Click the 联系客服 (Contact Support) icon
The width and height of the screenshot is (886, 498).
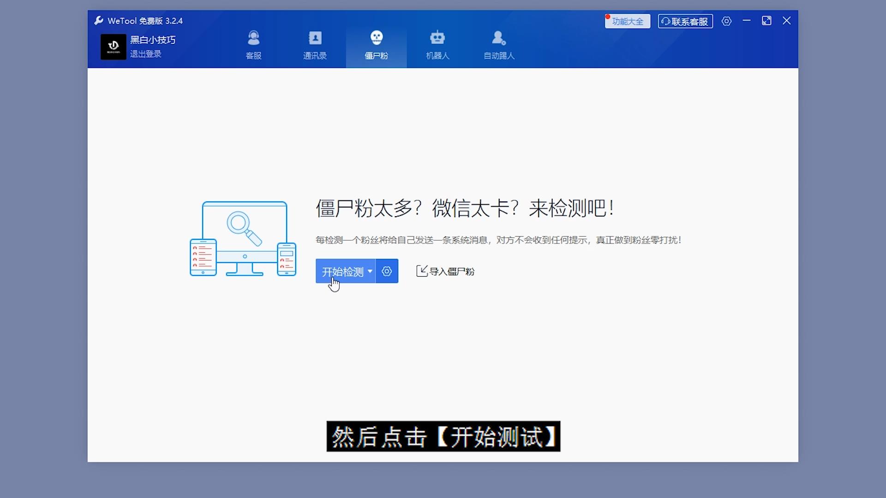coord(686,21)
